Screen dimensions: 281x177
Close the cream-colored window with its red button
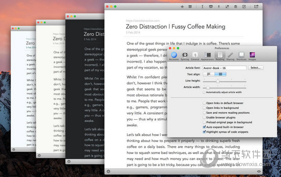click(38, 22)
